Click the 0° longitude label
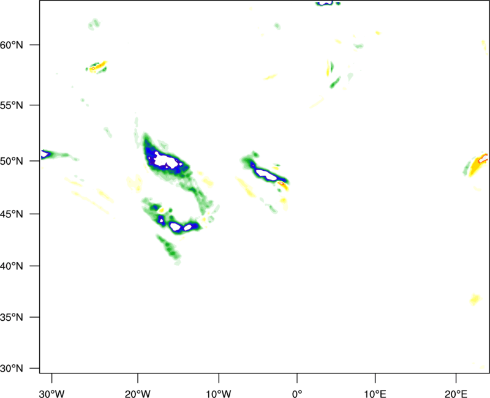Image resolution: width=490 pixels, height=398 pixels. click(297, 394)
